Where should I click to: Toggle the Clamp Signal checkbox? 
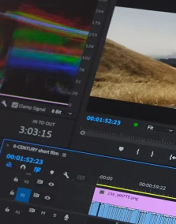[x=15, y=105]
